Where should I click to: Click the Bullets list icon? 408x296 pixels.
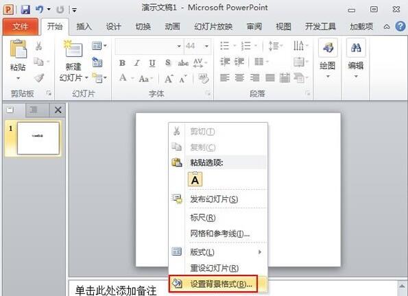click(x=224, y=46)
